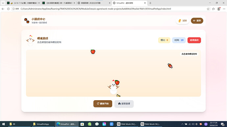Open the browser favorites list icon
227x127 pixels.
pyautogui.click(x=214, y=9)
